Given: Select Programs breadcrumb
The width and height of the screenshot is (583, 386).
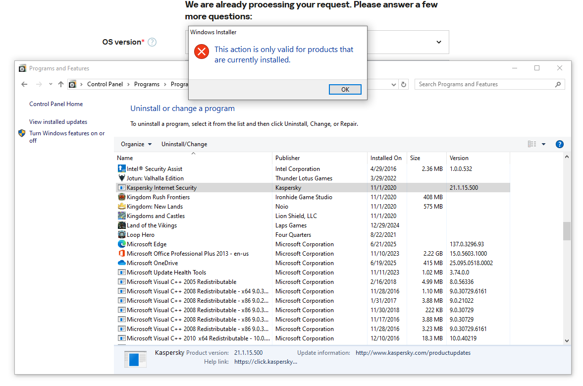Looking at the screenshot, I should click(147, 84).
